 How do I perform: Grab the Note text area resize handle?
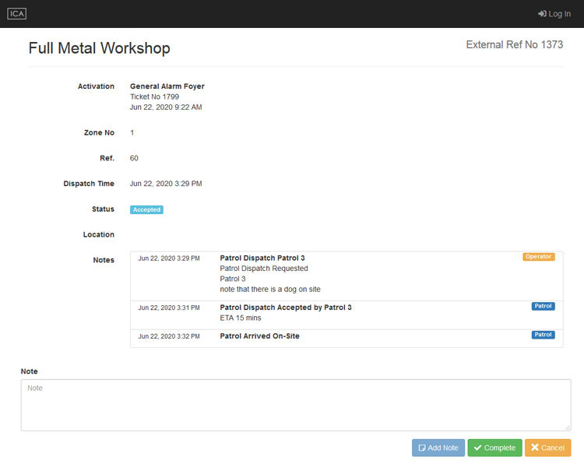tap(567, 427)
